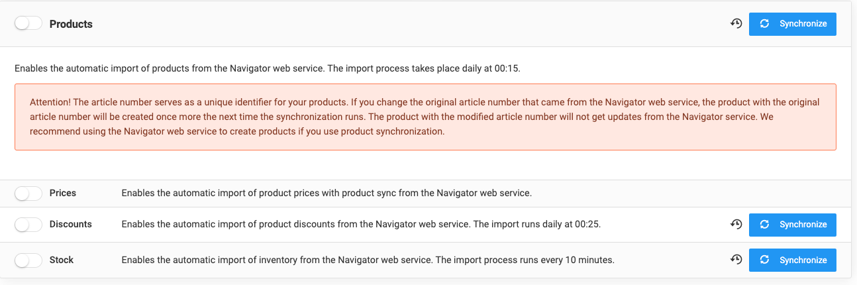The width and height of the screenshot is (857, 285).
Task: Turn on the Prices toggle switch
Action: click(28, 194)
